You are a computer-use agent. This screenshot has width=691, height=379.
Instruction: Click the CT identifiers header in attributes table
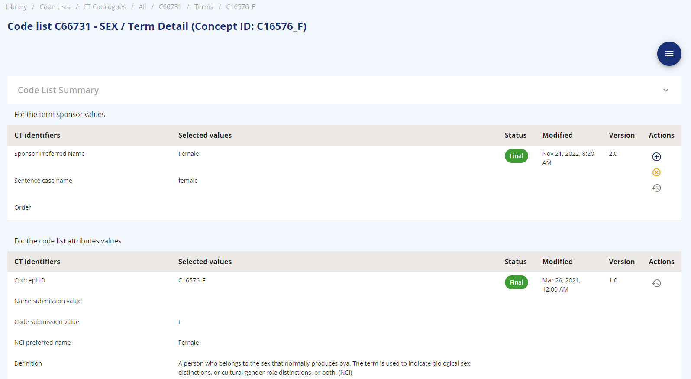click(x=37, y=262)
